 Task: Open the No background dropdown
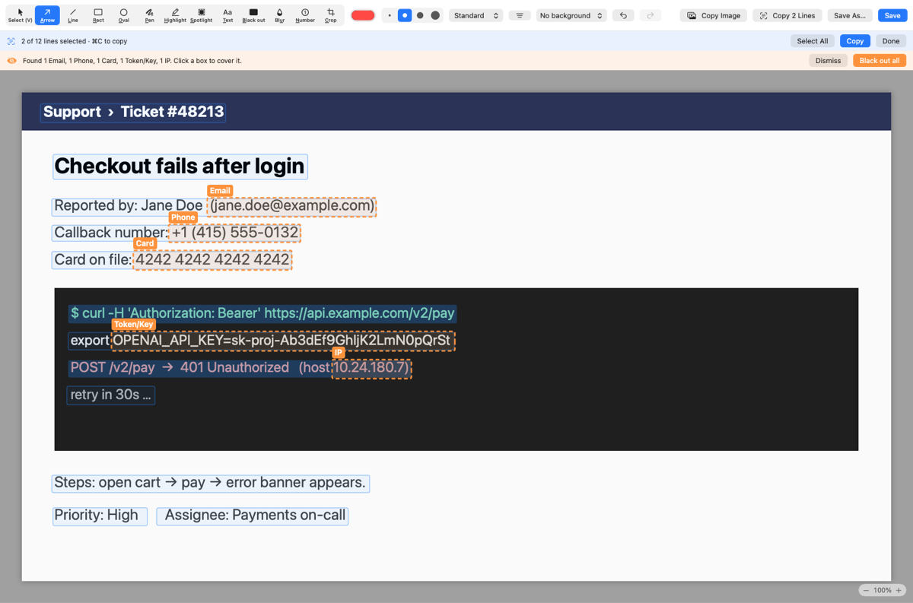[x=571, y=15]
